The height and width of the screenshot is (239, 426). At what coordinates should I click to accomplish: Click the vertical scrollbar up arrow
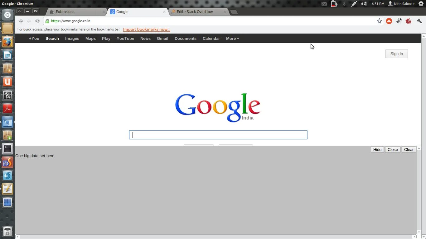(x=424, y=36)
